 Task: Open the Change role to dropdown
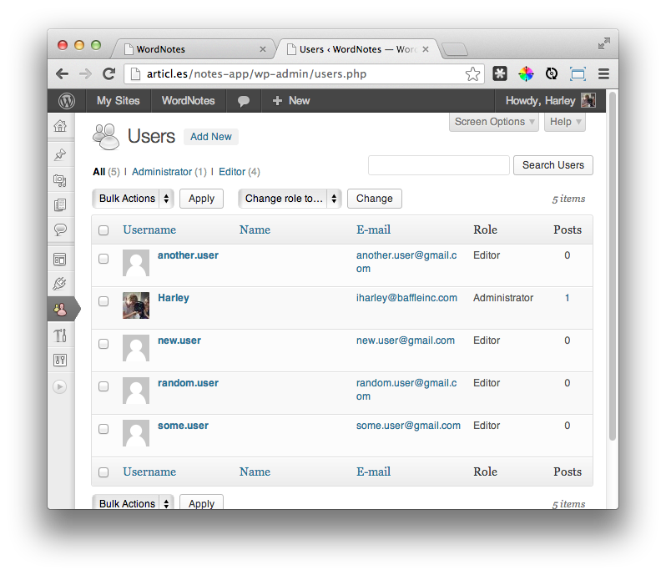290,199
